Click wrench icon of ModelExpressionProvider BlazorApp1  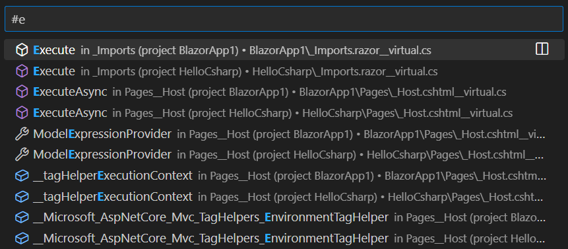tap(22, 134)
